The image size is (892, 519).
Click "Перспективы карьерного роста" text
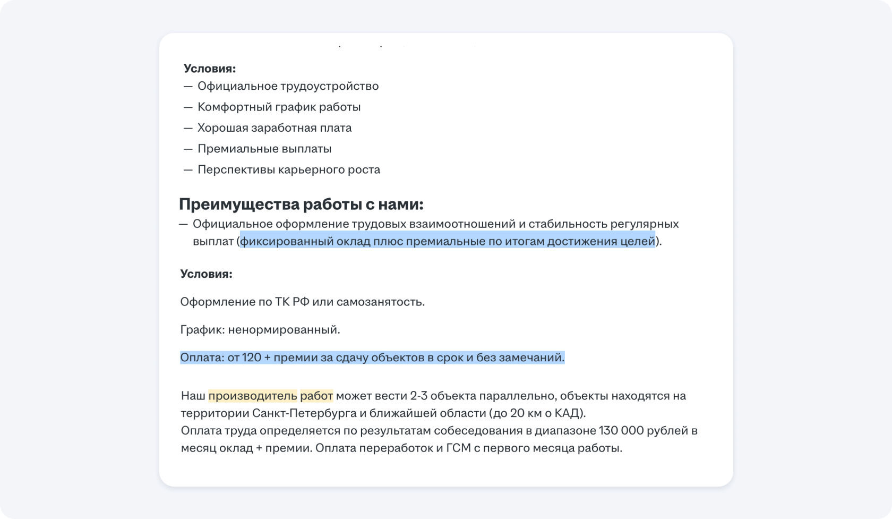pyautogui.click(x=289, y=169)
